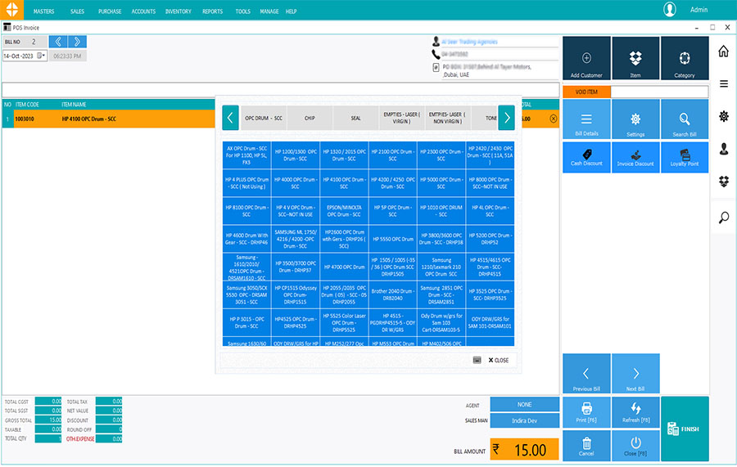
Task: Click the magnifier icon in right sidebar
Action: [x=724, y=218]
